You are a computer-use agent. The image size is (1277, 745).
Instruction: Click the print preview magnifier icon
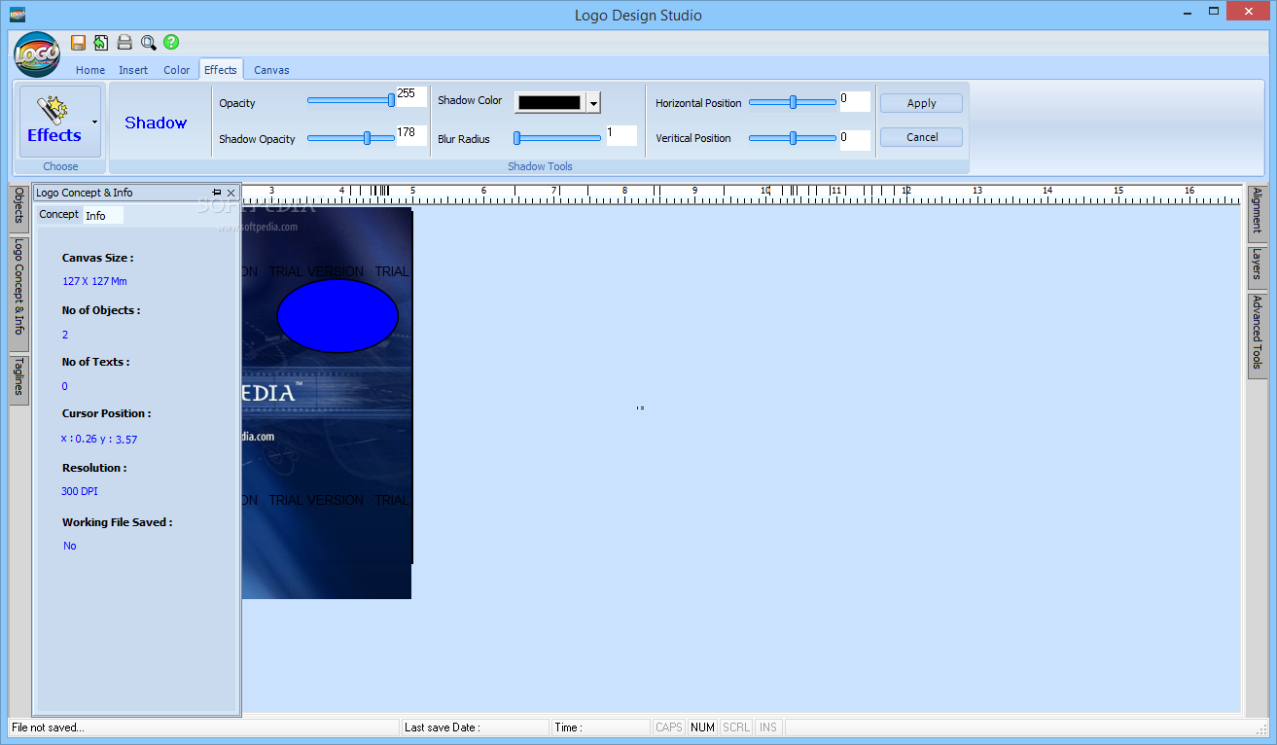pos(148,42)
